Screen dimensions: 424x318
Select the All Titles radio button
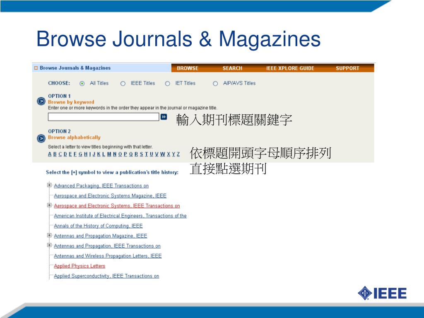point(82,84)
